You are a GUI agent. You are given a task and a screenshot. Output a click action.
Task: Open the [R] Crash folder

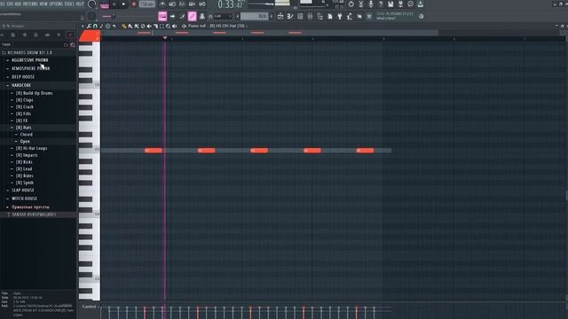click(x=25, y=107)
